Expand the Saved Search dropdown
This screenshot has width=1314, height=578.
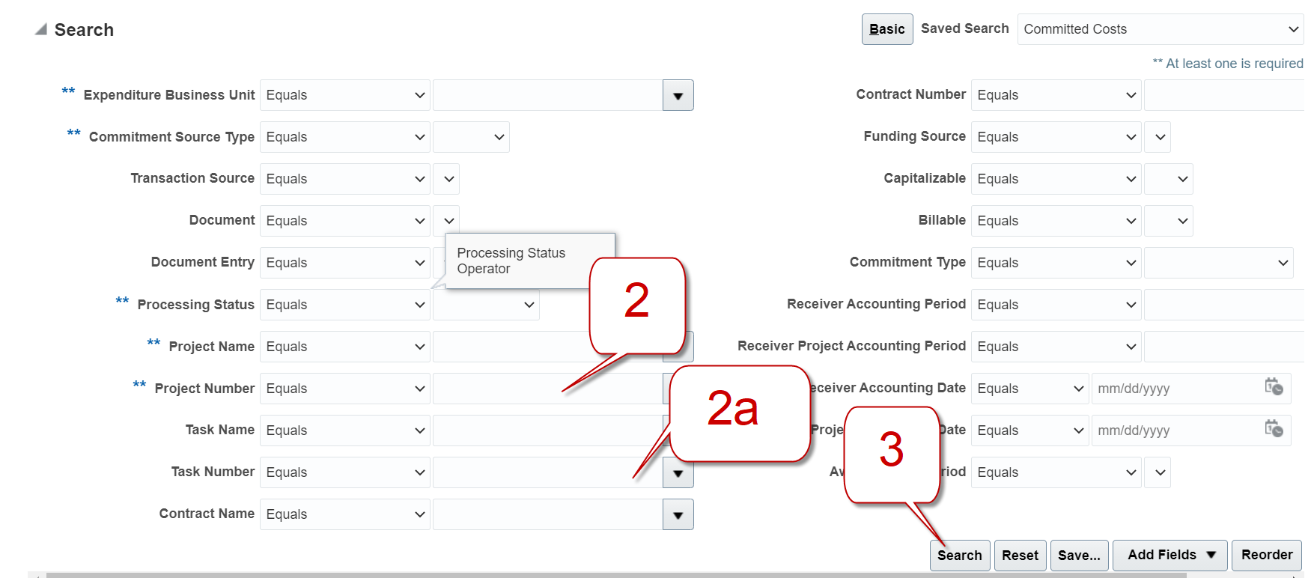(x=1160, y=29)
